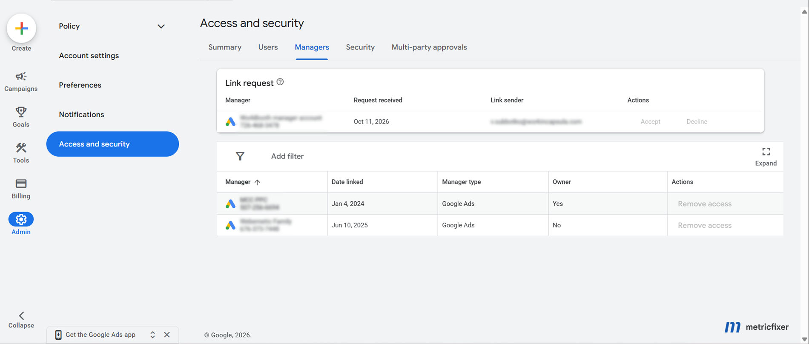
Task: Select the Admin gear icon
Action: coord(21,219)
